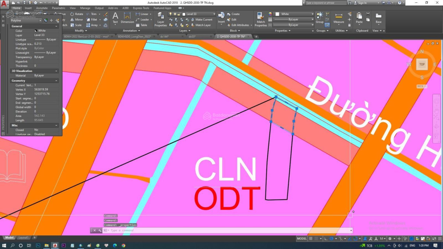This screenshot has width=443, height=249.
Task: Expand the Modify panel
Action: 81,31
